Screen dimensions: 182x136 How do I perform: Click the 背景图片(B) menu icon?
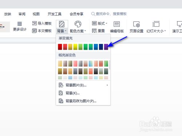[x=61, y=85]
